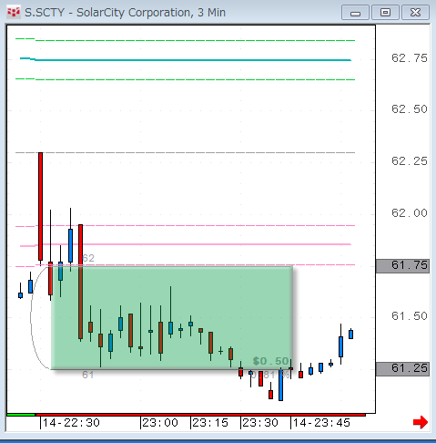
Task: Click the 62.25 price axis label
Action: point(410,161)
